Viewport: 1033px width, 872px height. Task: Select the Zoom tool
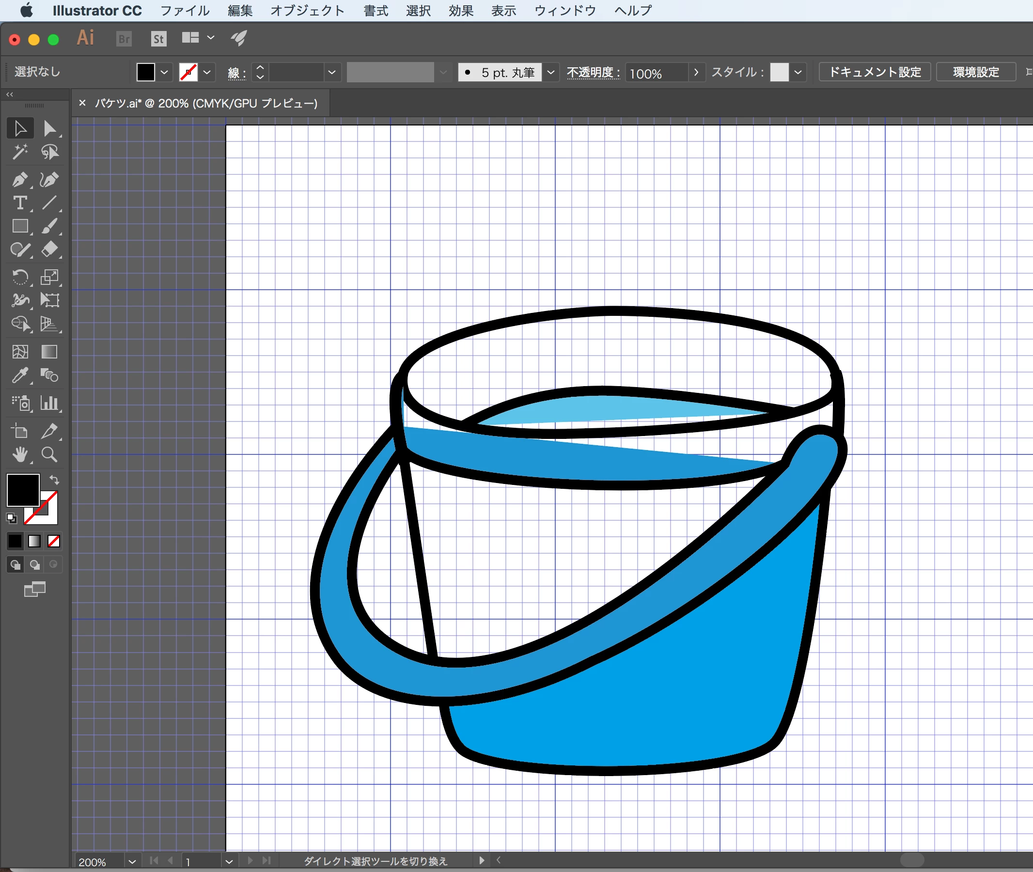coord(49,454)
